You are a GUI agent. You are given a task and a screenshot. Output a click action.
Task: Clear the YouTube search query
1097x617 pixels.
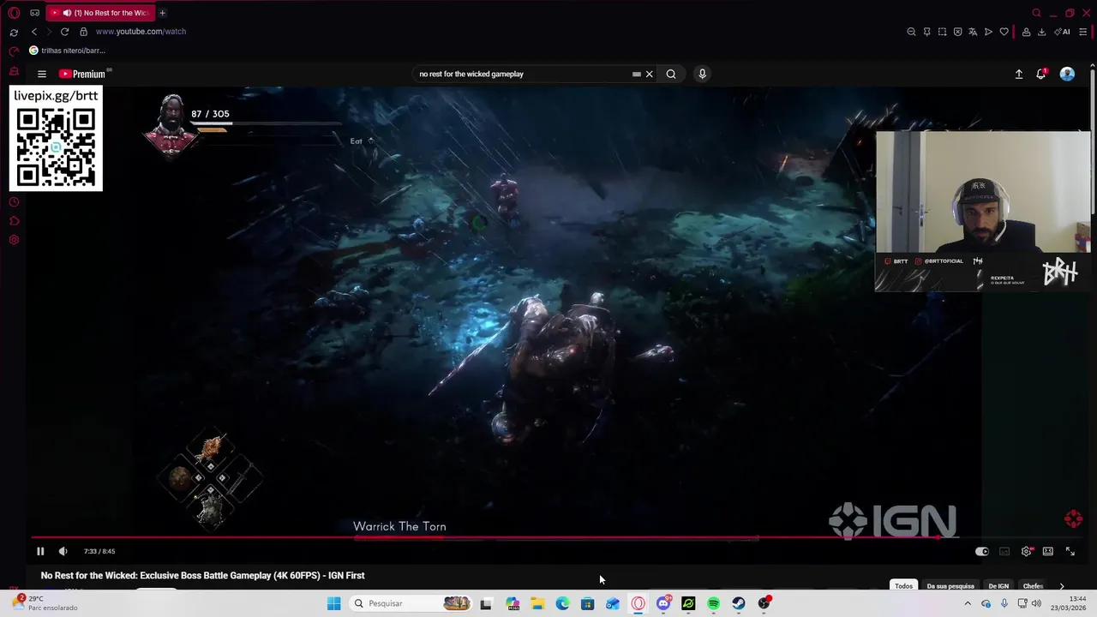click(649, 74)
